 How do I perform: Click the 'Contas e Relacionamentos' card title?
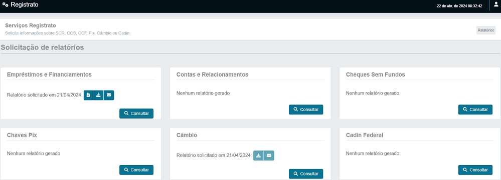pyautogui.click(x=213, y=74)
